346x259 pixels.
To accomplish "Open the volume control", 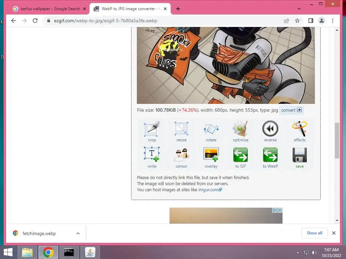I will (x=314, y=253).
